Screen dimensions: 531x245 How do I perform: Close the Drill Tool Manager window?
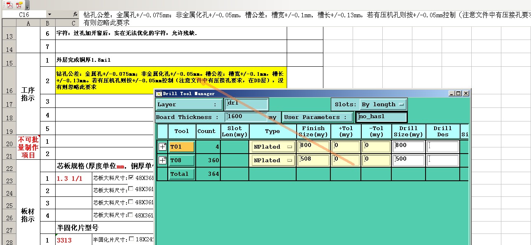[466, 93]
